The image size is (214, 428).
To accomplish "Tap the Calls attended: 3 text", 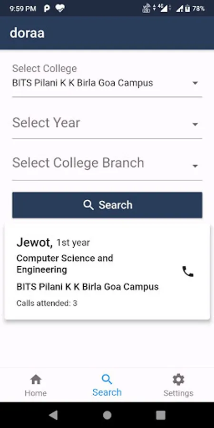I will [x=47, y=303].
